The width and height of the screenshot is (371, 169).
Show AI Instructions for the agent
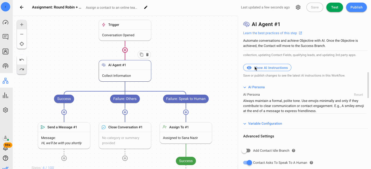click(x=267, y=67)
